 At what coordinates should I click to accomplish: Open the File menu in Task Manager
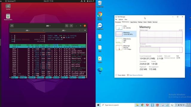116,19
